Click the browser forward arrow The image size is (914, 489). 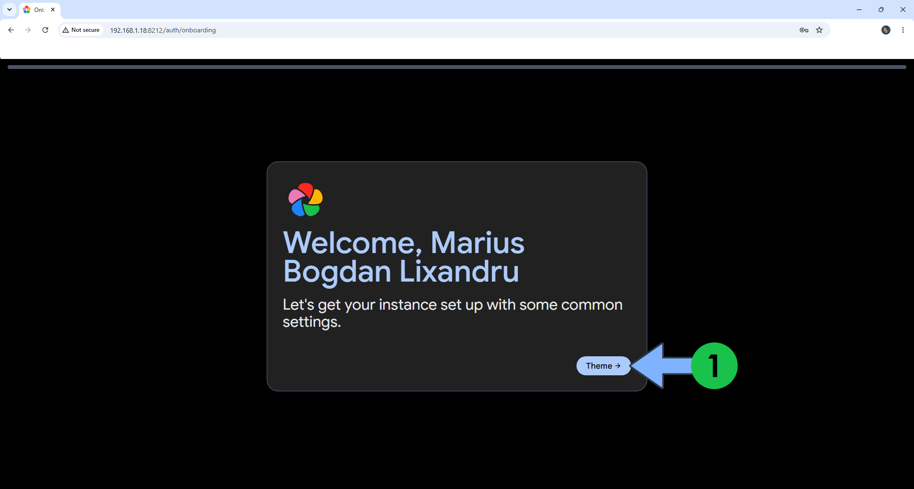[28, 30]
